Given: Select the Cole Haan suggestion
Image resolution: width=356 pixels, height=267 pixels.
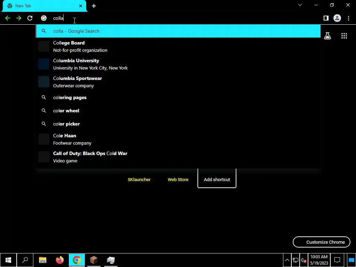Looking at the screenshot, I should (178, 139).
